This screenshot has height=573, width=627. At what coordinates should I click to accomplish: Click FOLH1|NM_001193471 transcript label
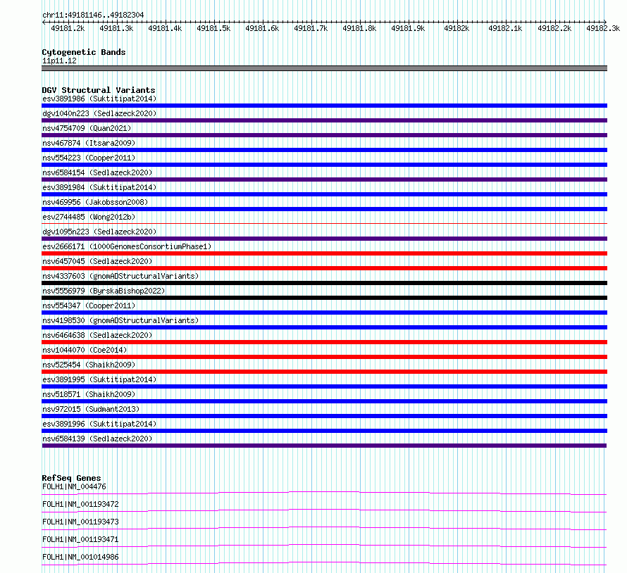(x=80, y=539)
